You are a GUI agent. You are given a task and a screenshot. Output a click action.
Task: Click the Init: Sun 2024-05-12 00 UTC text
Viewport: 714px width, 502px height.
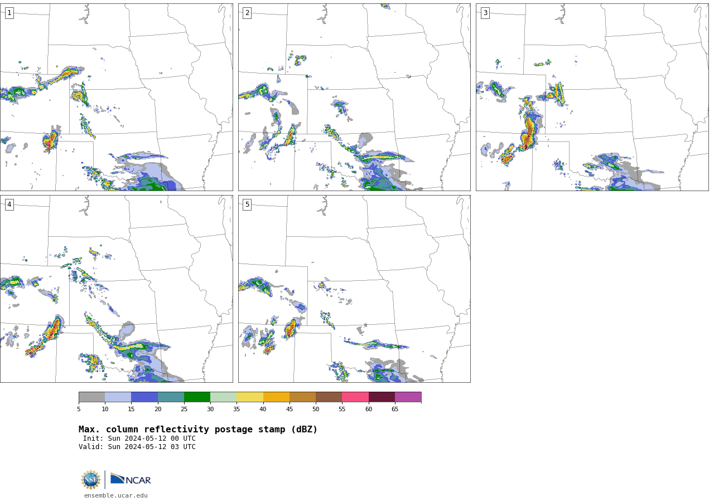click(139, 438)
